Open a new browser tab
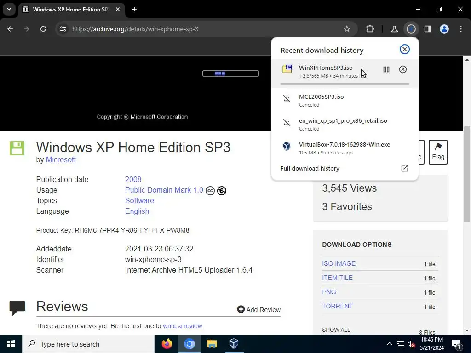Viewport: 471px width, 353px height. pos(134,9)
